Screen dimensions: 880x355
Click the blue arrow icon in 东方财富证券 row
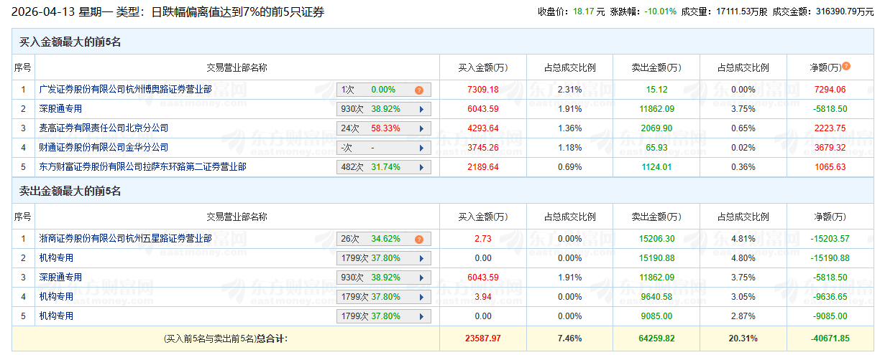coord(420,167)
